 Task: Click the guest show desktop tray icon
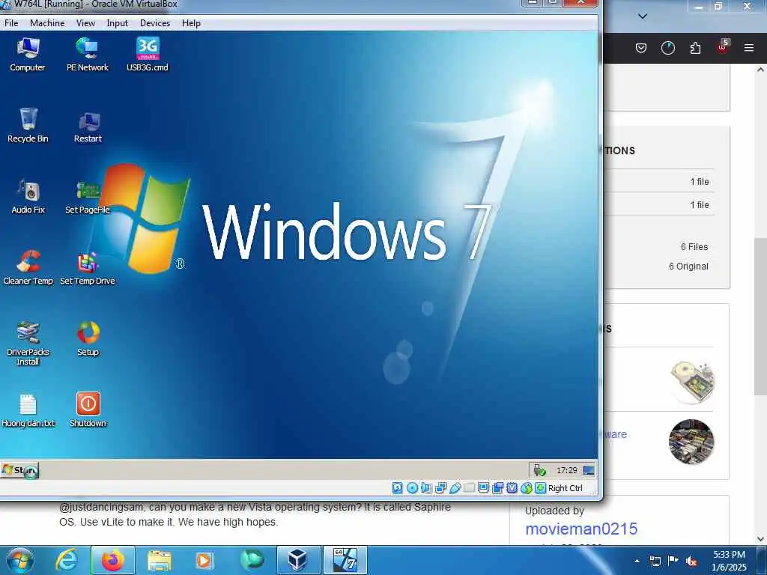point(589,470)
